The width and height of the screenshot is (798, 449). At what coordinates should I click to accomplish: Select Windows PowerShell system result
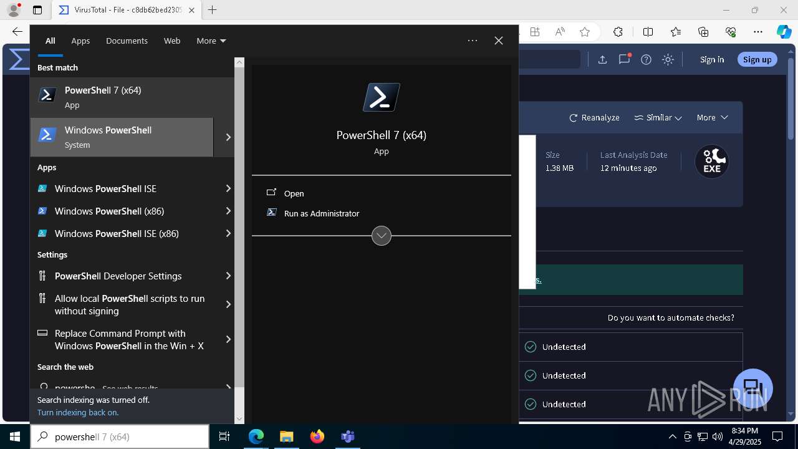click(x=122, y=137)
